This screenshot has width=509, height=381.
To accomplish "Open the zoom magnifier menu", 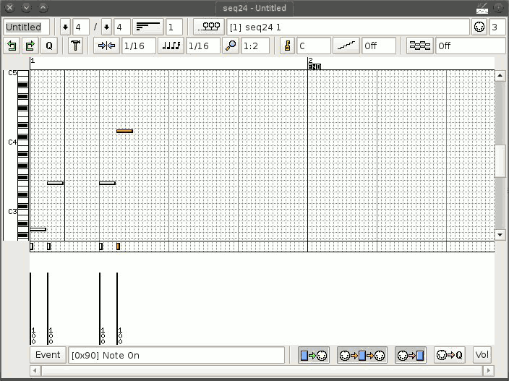I will (x=231, y=46).
